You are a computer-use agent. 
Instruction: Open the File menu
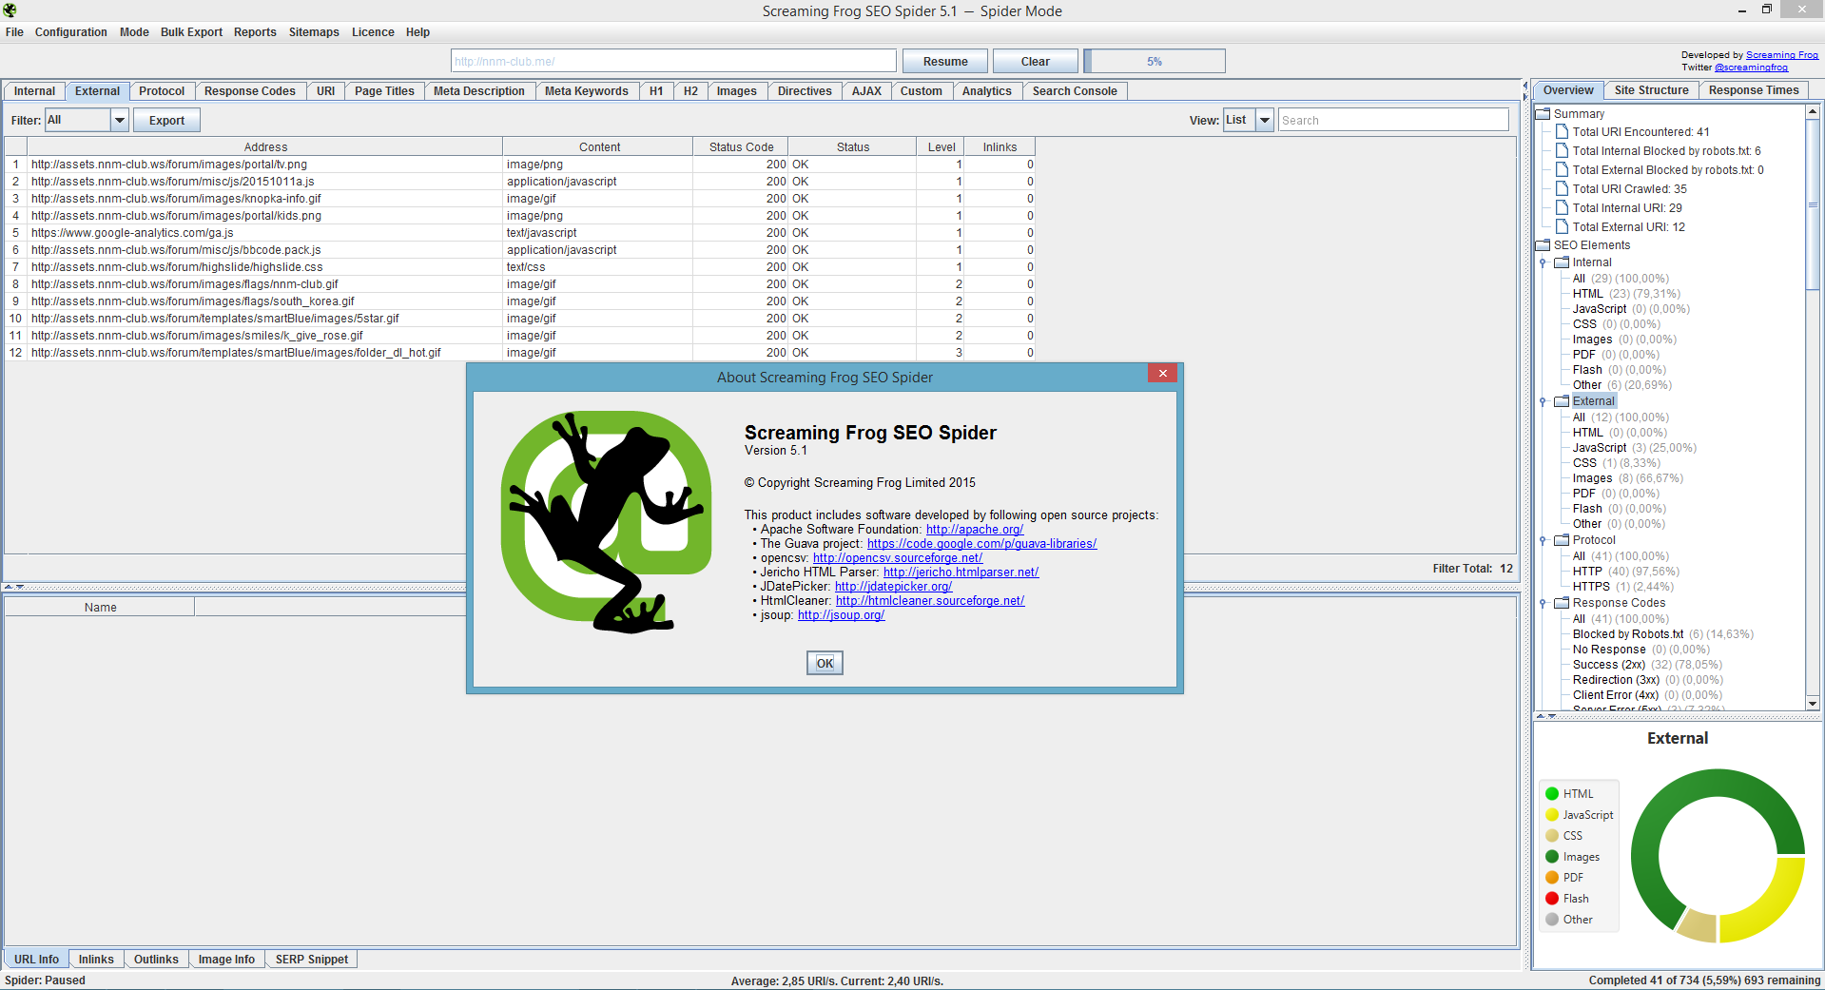(x=14, y=32)
